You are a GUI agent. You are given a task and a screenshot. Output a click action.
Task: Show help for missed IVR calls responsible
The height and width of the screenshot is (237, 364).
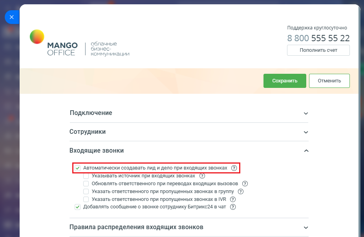pyautogui.click(x=233, y=199)
